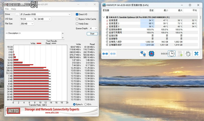Click thermometer icon of 磁碟溫度 3 row
Viewport: 204px width, 121px height.
(x=107, y=26)
